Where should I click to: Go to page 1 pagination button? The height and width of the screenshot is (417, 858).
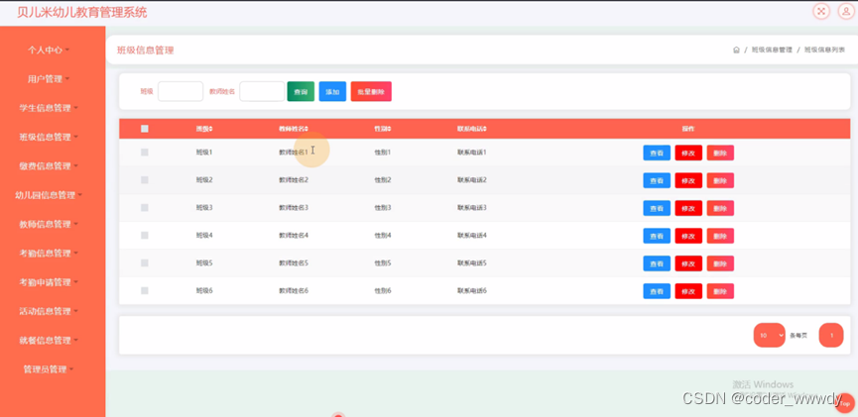coord(831,335)
